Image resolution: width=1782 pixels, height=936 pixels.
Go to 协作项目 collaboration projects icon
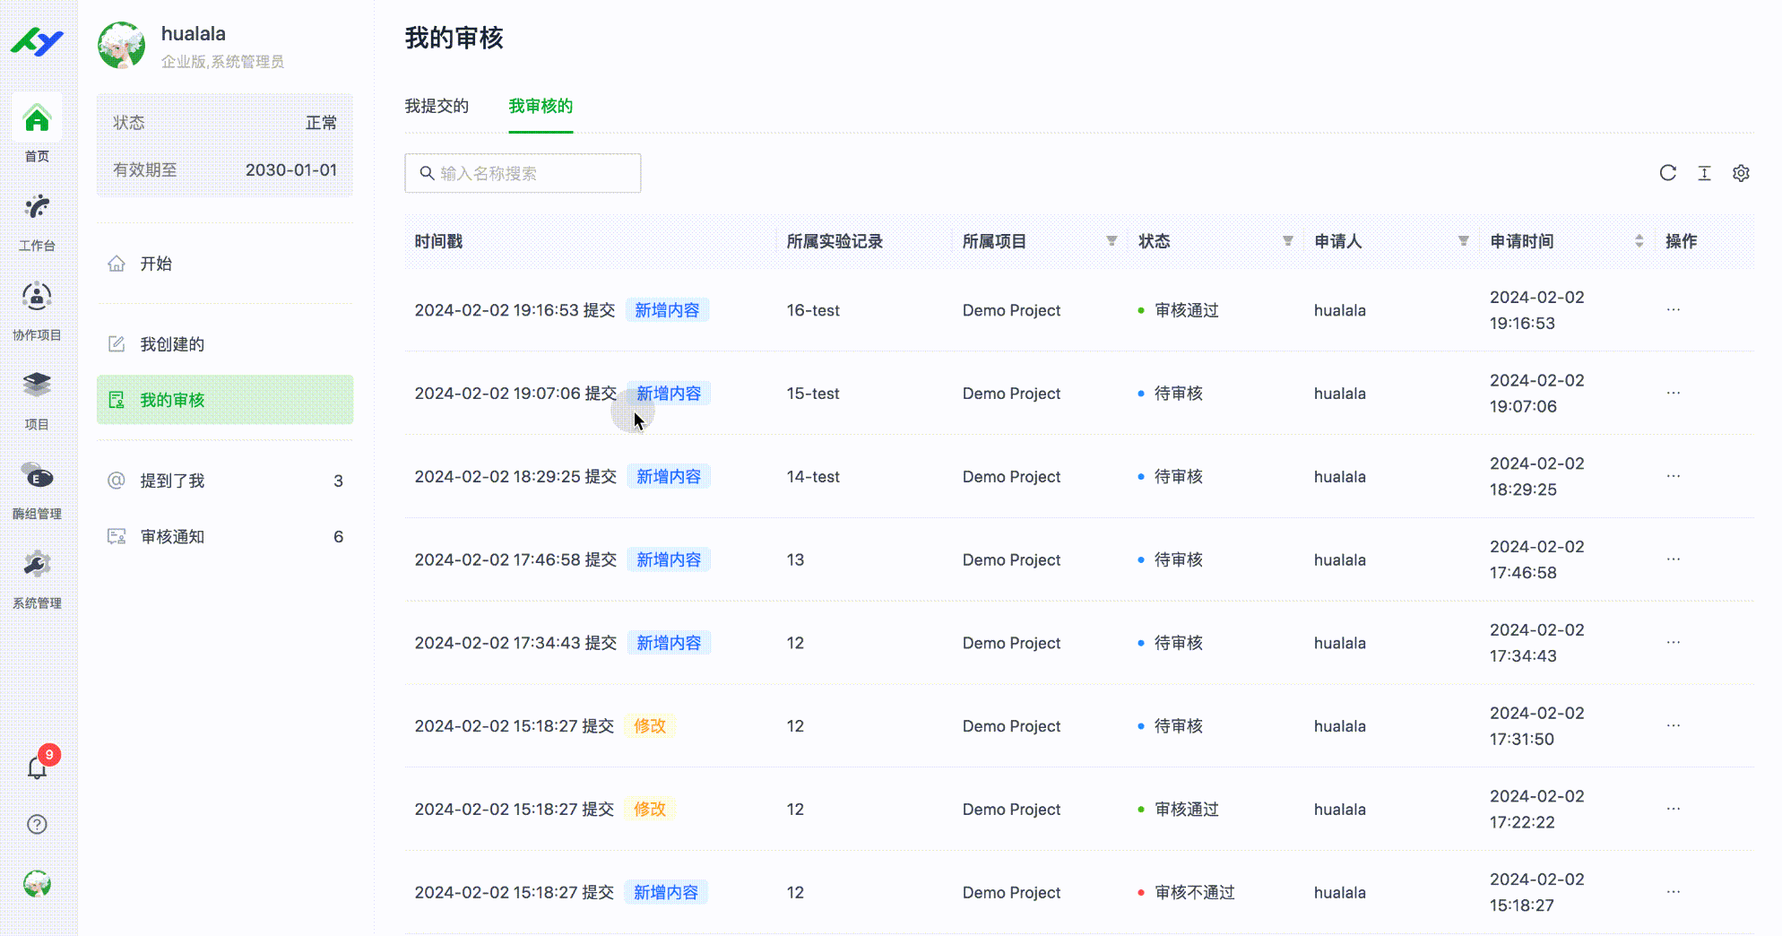37,299
